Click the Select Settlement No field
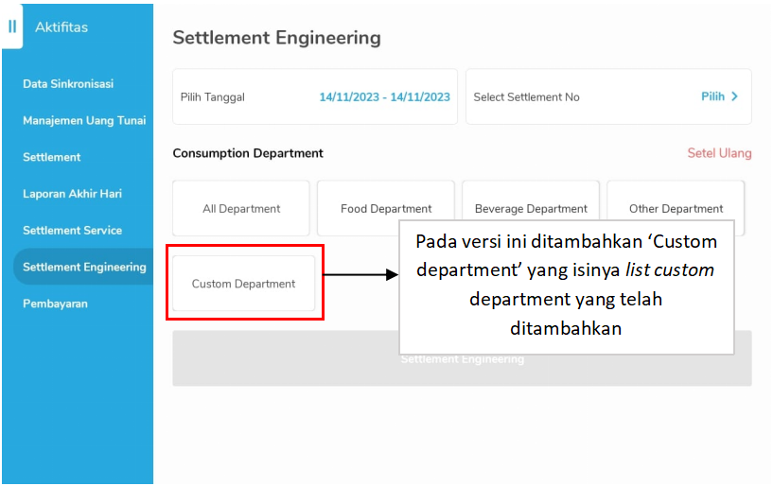Viewport: 773px width, 486px height. point(568,97)
